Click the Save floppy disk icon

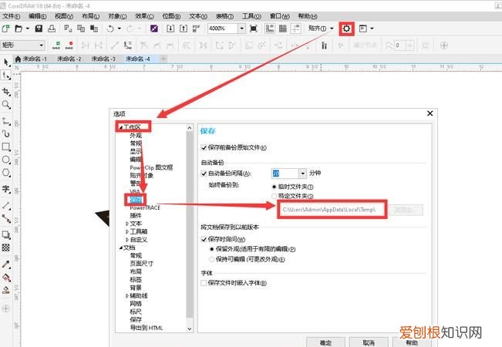[x=39, y=29]
